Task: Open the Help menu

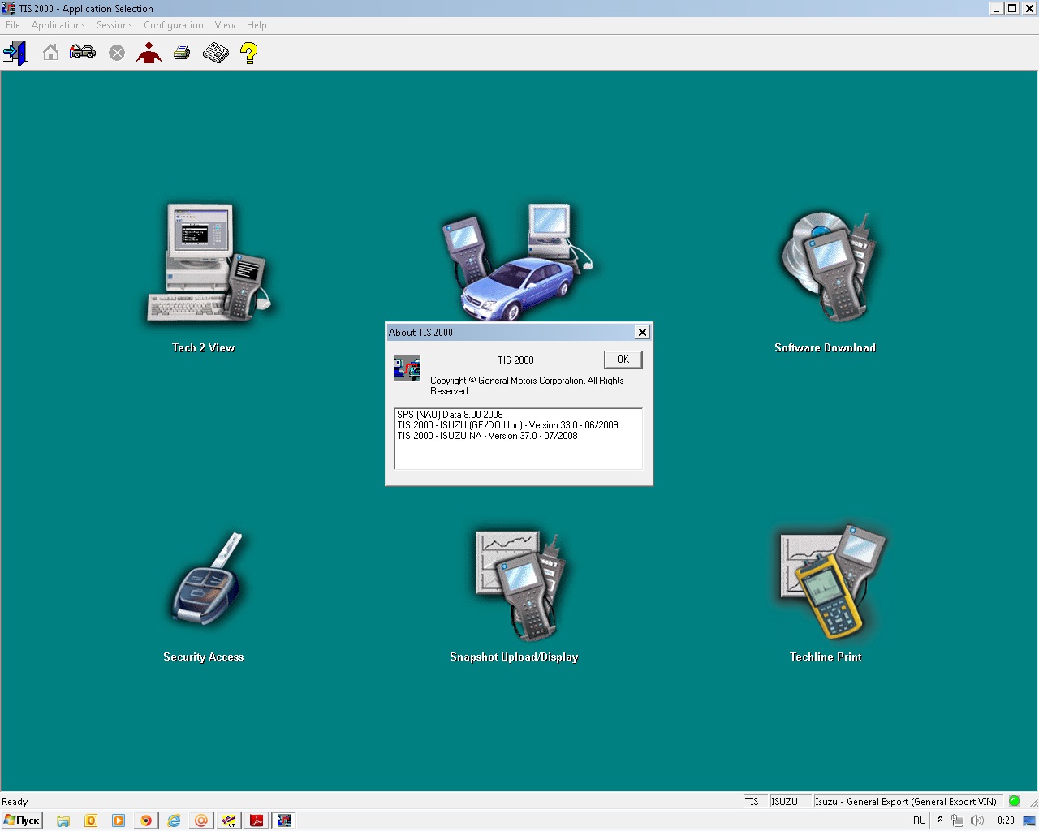Action: tap(257, 25)
